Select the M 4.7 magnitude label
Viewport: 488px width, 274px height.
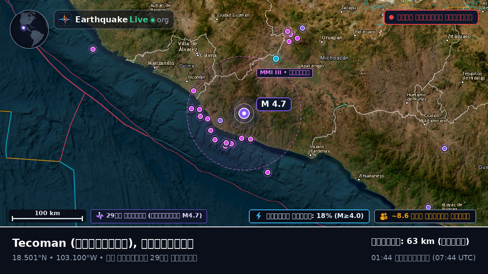(x=274, y=104)
